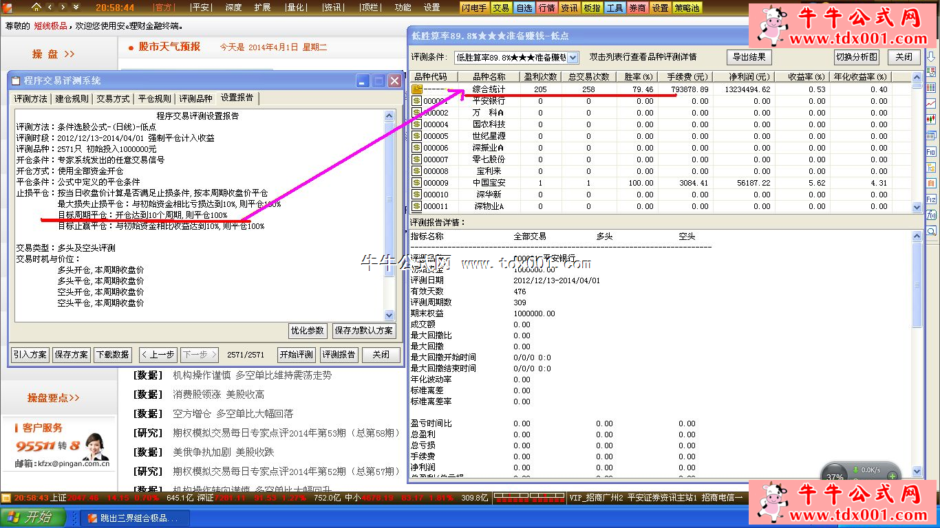Image resolution: width=940 pixels, height=528 pixels.
Task: Click the 跳出三界组合极品 taskbar item
Action: tap(133, 518)
